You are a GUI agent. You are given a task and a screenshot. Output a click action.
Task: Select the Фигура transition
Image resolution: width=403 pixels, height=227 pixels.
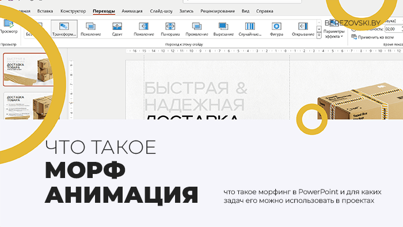(276, 29)
